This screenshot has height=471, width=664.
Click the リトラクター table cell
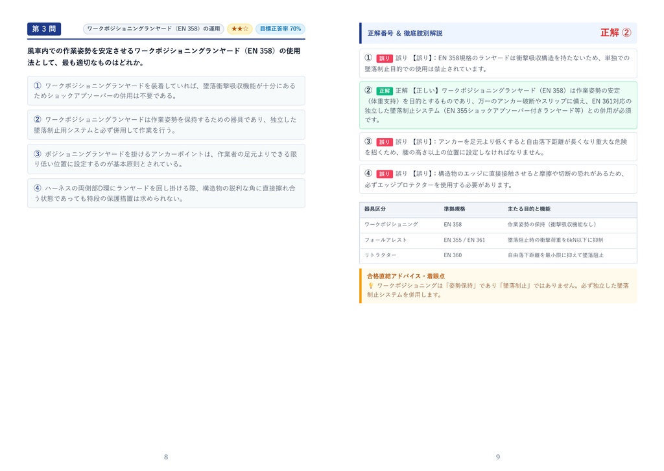[x=380, y=255]
